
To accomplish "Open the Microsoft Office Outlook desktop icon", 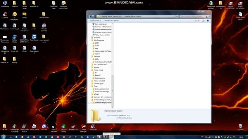I will pos(64,5).
